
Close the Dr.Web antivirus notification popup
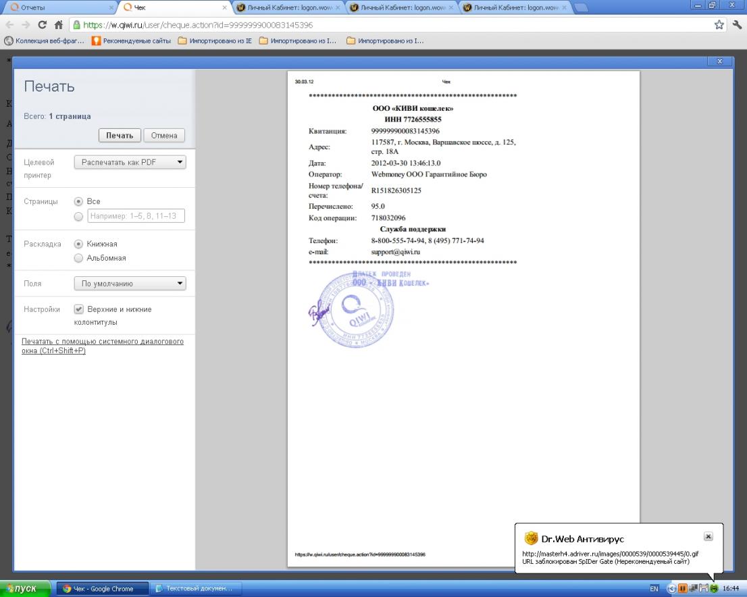[708, 536]
